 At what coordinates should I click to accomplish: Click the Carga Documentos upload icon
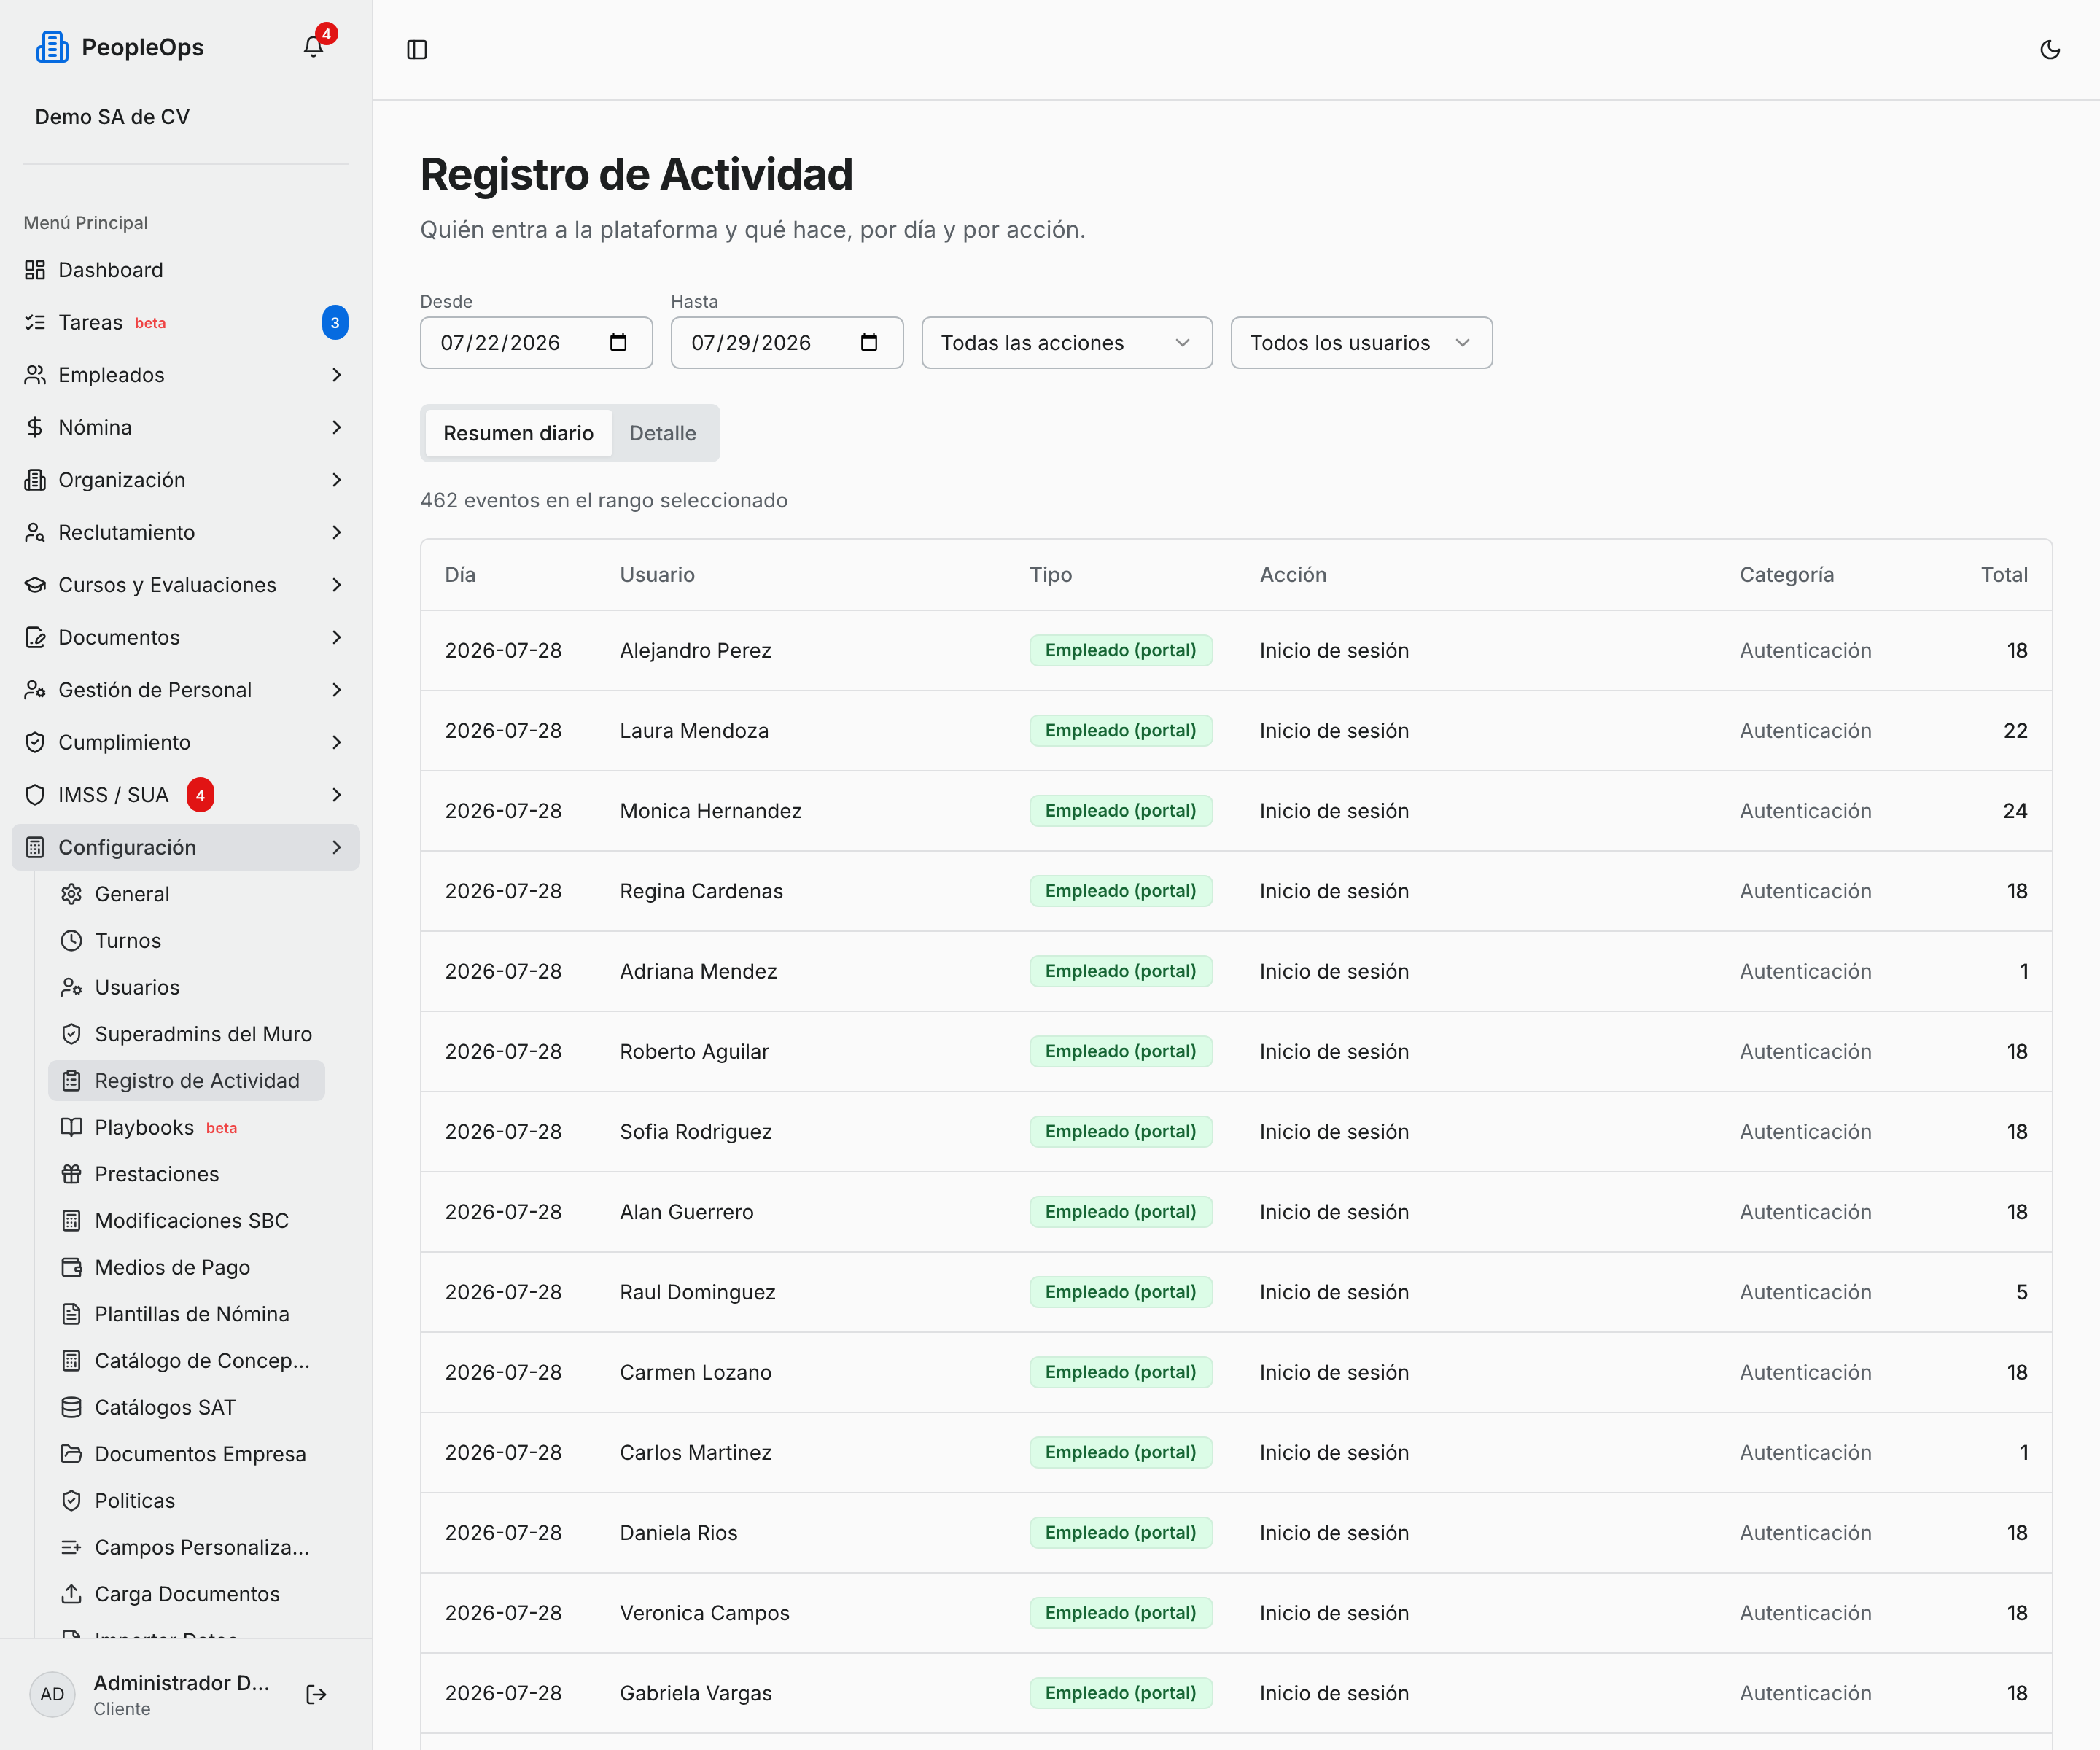tap(71, 1594)
